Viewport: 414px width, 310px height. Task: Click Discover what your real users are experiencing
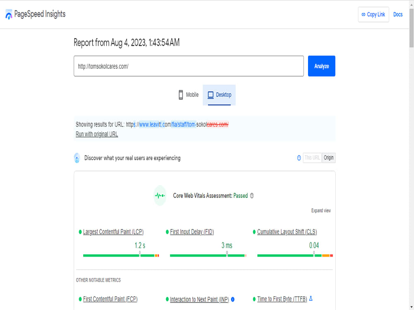132,158
